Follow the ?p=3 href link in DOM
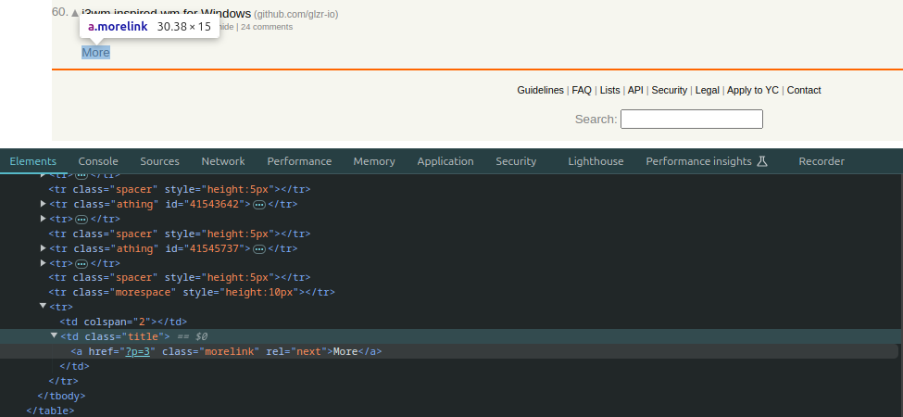 click(138, 351)
